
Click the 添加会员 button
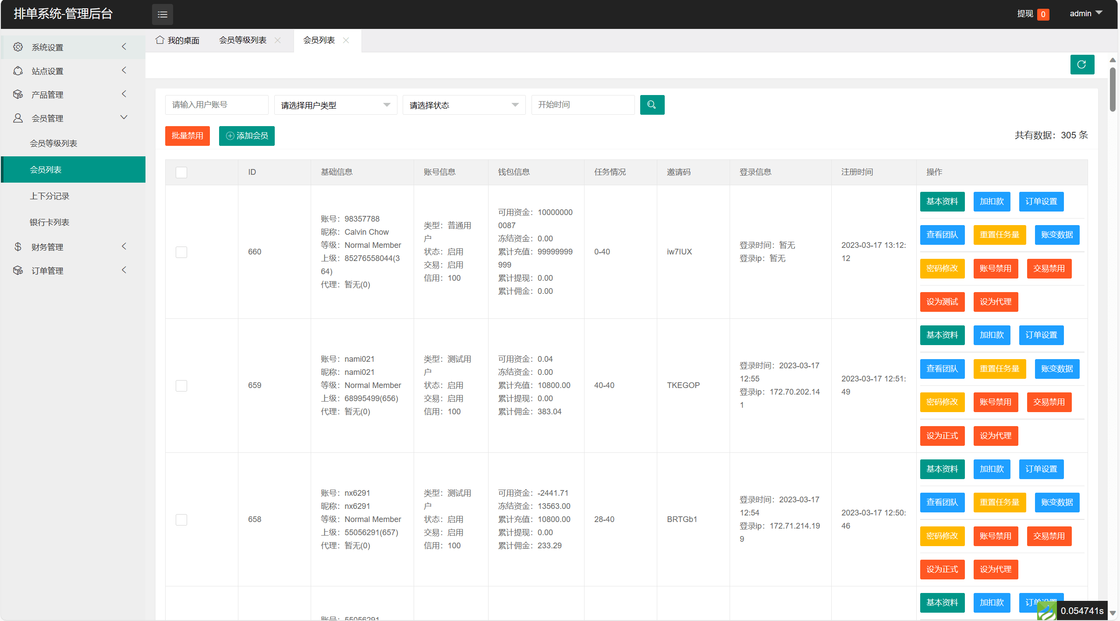pos(247,136)
